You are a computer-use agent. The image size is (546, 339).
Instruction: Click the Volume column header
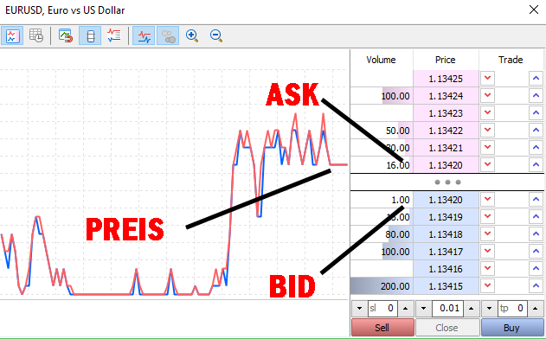pyautogui.click(x=382, y=60)
